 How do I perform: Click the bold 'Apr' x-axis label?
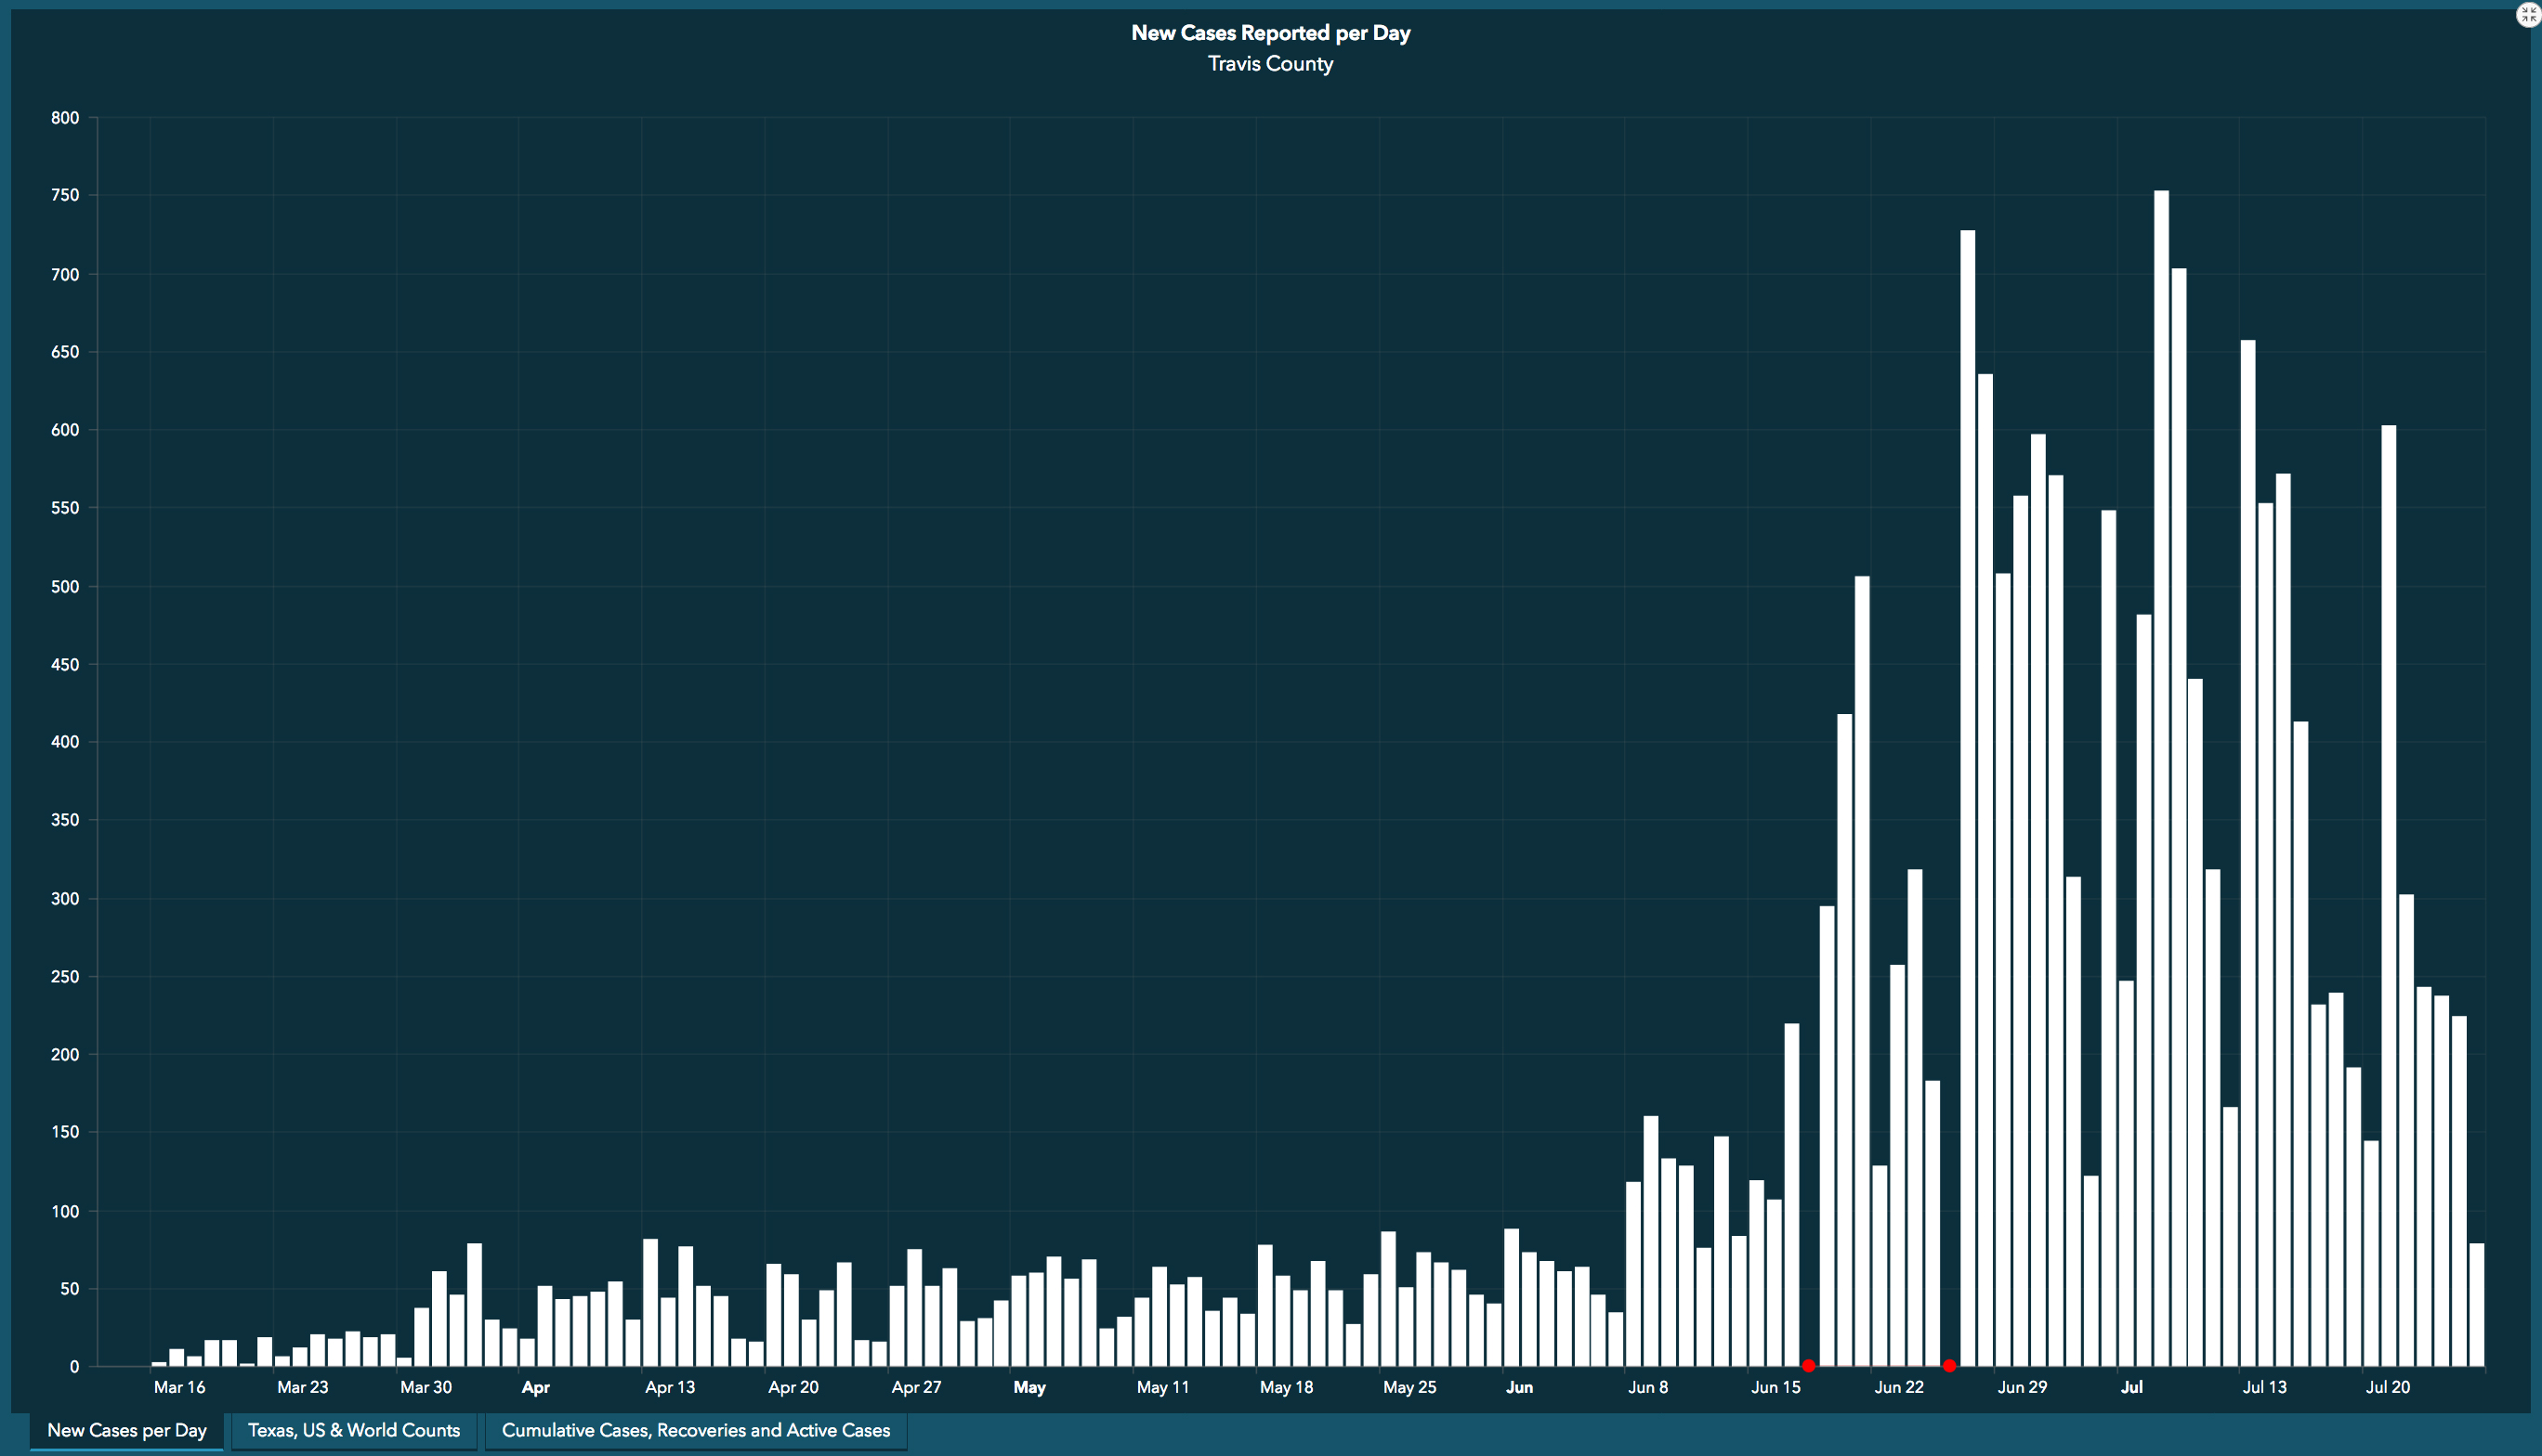coord(535,1387)
